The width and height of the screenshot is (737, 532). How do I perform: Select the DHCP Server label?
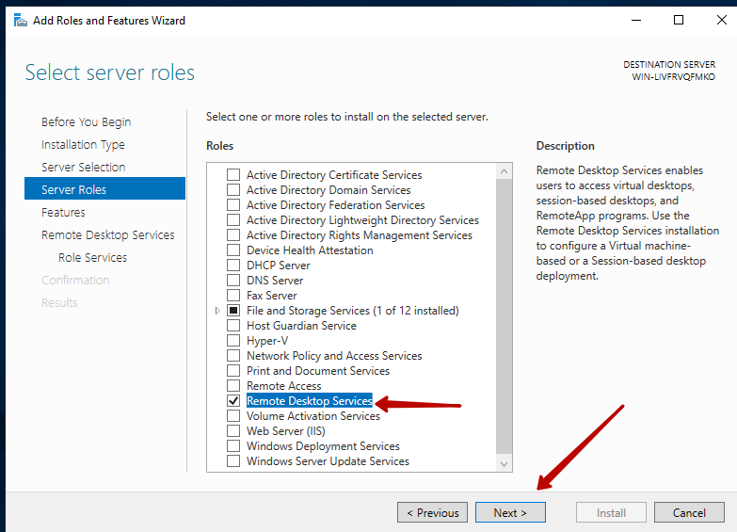279,266
